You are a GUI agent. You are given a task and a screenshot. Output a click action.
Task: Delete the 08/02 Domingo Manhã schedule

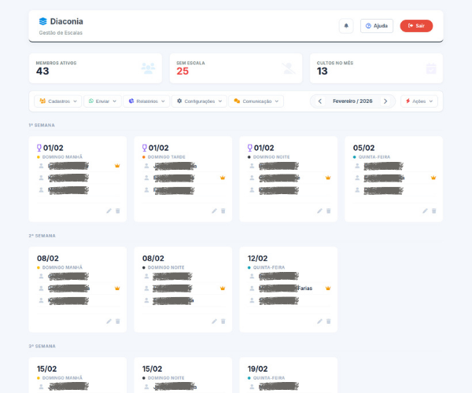[x=118, y=321]
